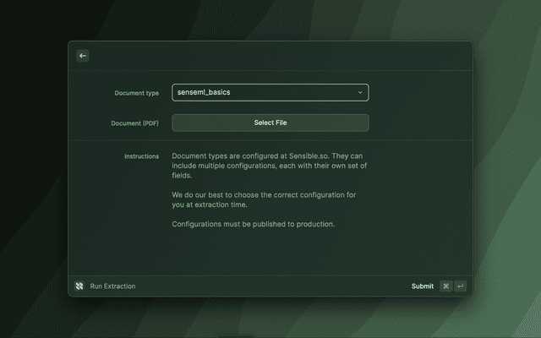Click the Command key icon next to Submit
The image size is (541, 338).
tap(445, 286)
